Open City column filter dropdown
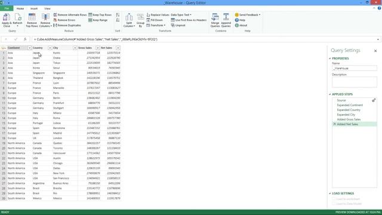The height and width of the screenshot is (215, 382). 75,48
